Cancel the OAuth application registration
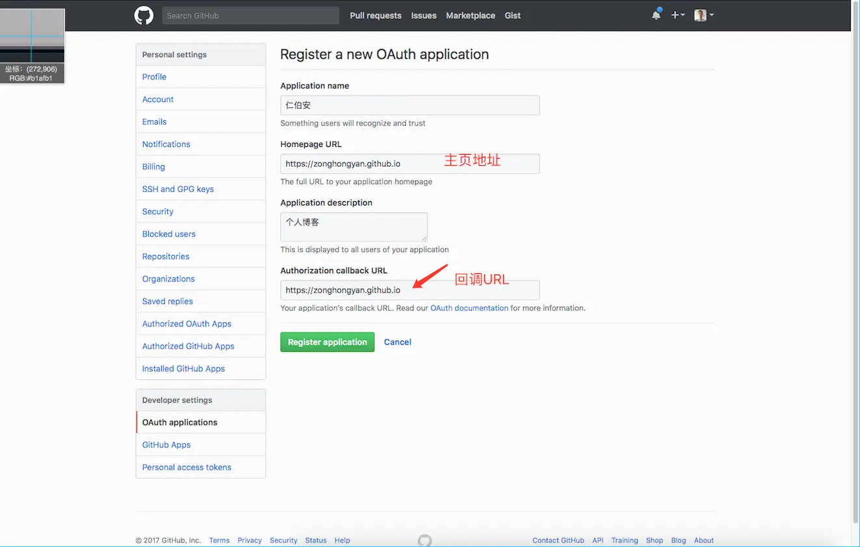Image resolution: width=860 pixels, height=547 pixels. pyautogui.click(x=398, y=342)
